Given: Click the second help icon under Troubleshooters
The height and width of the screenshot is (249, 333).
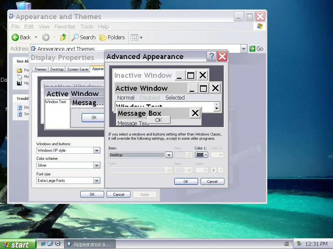Looking at the screenshot, I should 20,114.
